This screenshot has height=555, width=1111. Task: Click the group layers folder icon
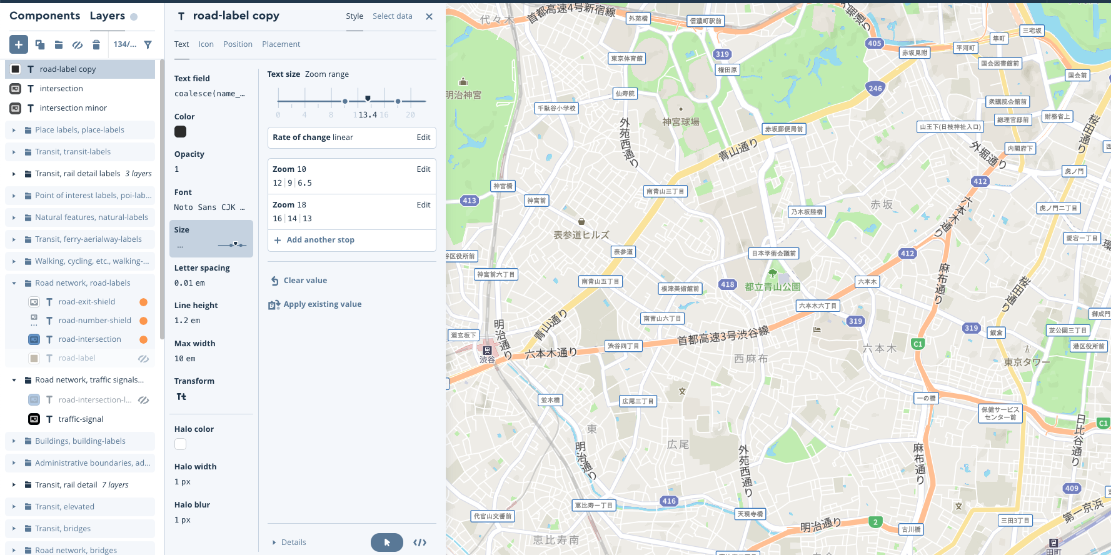click(x=59, y=44)
